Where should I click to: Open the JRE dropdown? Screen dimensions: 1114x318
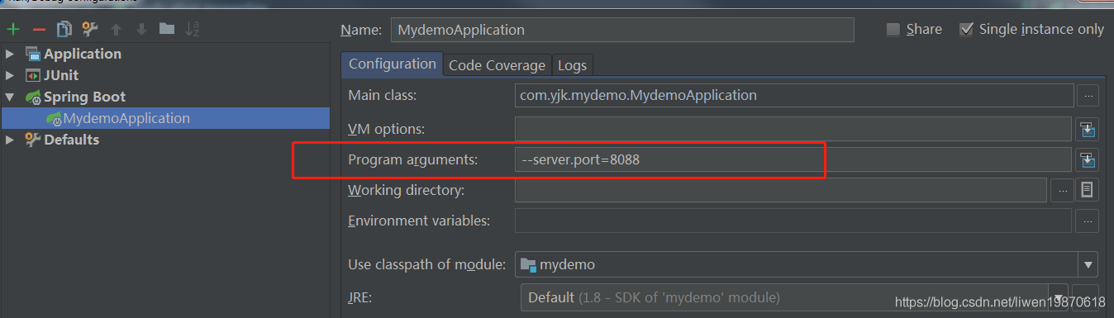click(1058, 297)
